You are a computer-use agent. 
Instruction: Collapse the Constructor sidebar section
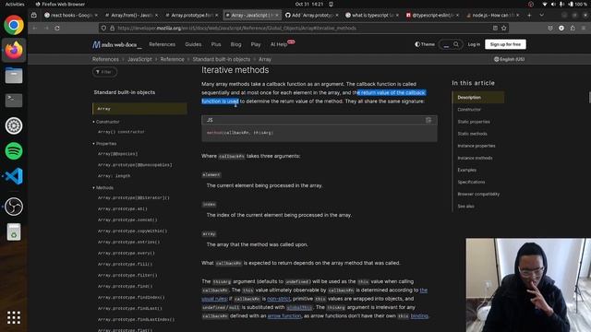(x=106, y=122)
